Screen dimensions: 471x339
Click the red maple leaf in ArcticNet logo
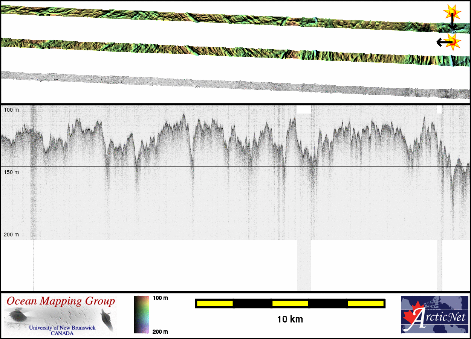411,316
